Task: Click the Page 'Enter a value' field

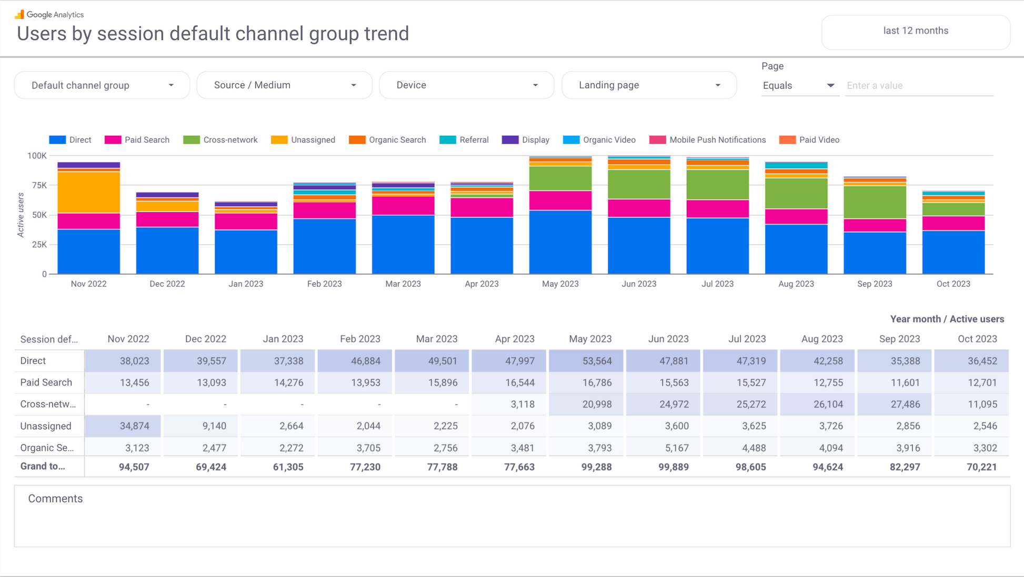Action: [x=919, y=86]
